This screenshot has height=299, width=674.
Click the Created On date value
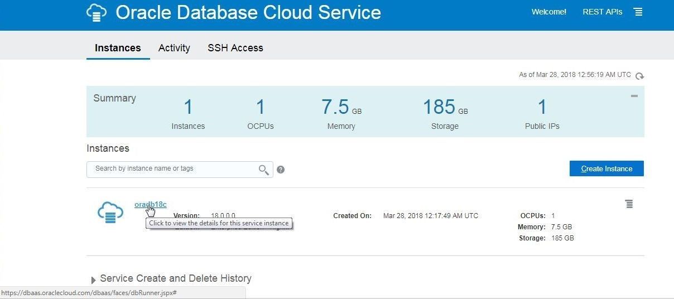click(x=431, y=216)
